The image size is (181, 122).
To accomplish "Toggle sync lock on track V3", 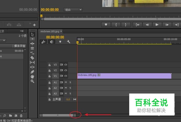I will (61, 65).
